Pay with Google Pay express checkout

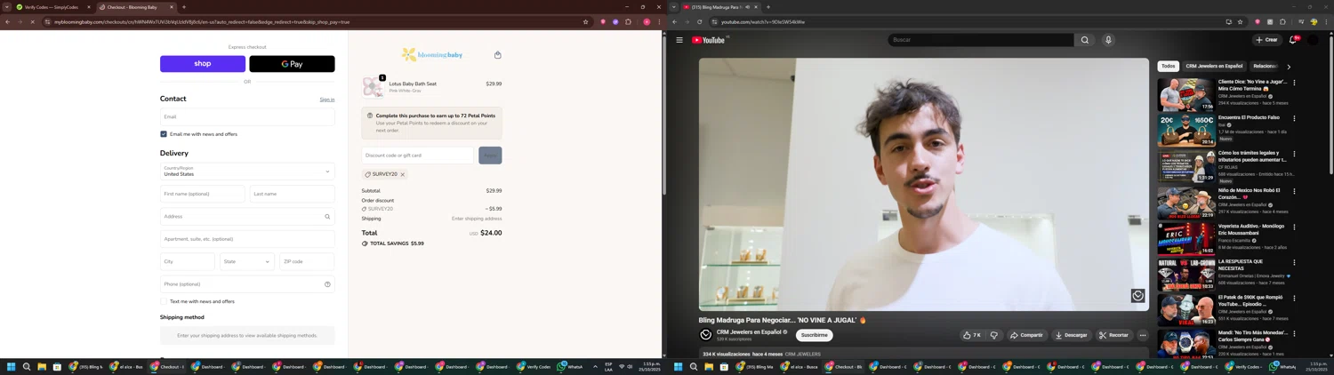[x=292, y=64]
